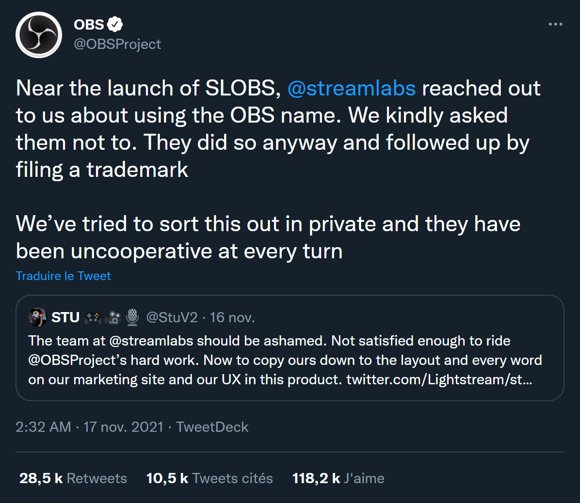Click the @StuV2 handle
This screenshot has height=503, width=580.
(172, 317)
